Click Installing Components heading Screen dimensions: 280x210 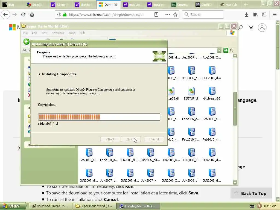click(59, 74)
